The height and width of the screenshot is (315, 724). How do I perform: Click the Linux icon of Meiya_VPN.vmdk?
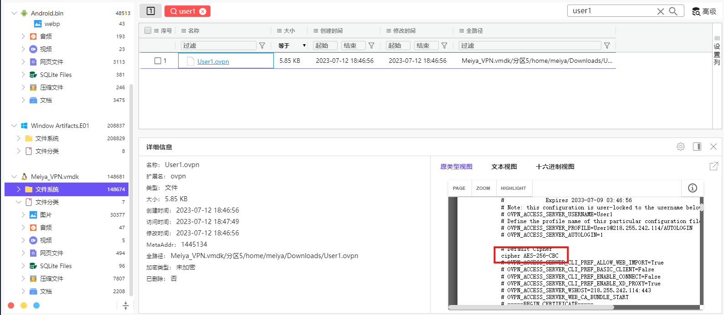point(24,176)
